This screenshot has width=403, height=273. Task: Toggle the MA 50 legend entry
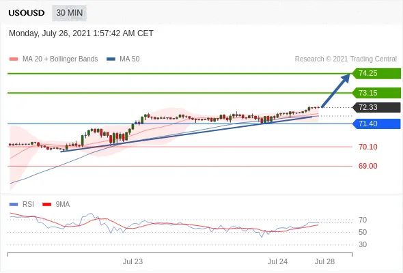123,59
